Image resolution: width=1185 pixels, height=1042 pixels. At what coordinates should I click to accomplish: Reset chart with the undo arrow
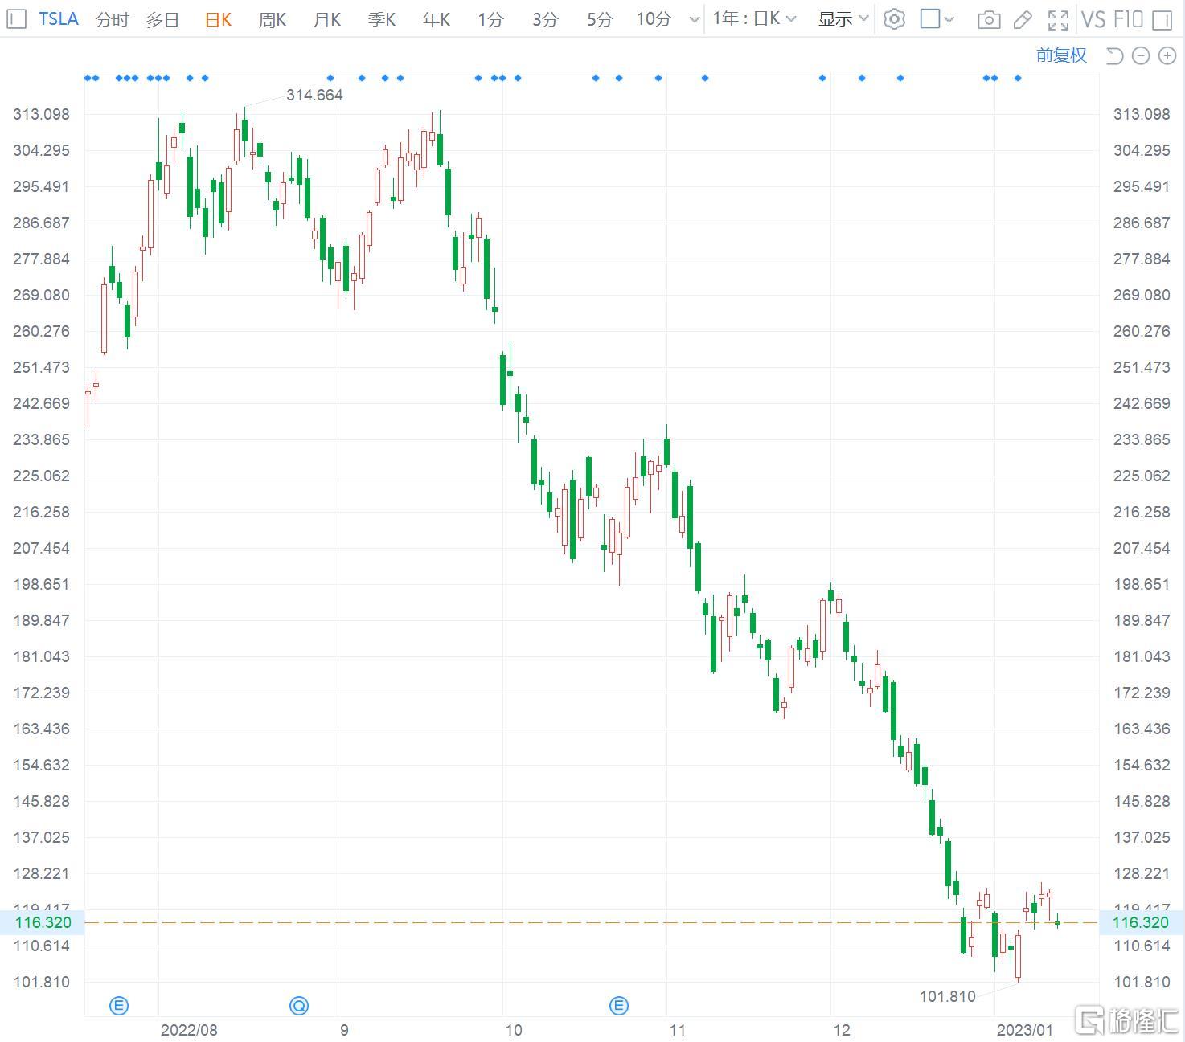(1114, 55)
